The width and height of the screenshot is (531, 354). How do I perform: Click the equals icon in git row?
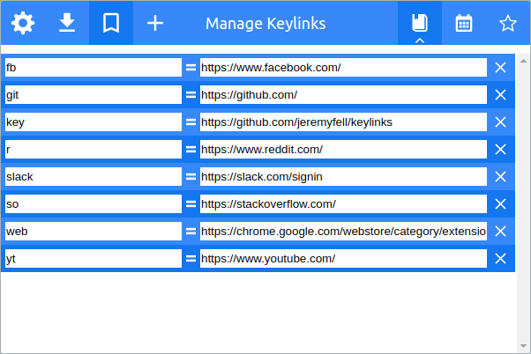(191, 95)
